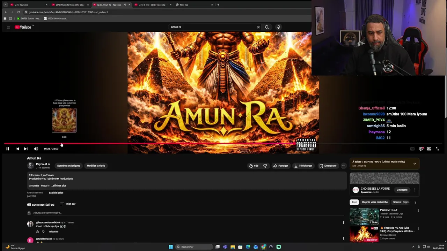Expand the 'À suivre' mix playlist panel
The height and width of the screenshot is (251, 447).
pyautogui.click(x=415, y=163)
